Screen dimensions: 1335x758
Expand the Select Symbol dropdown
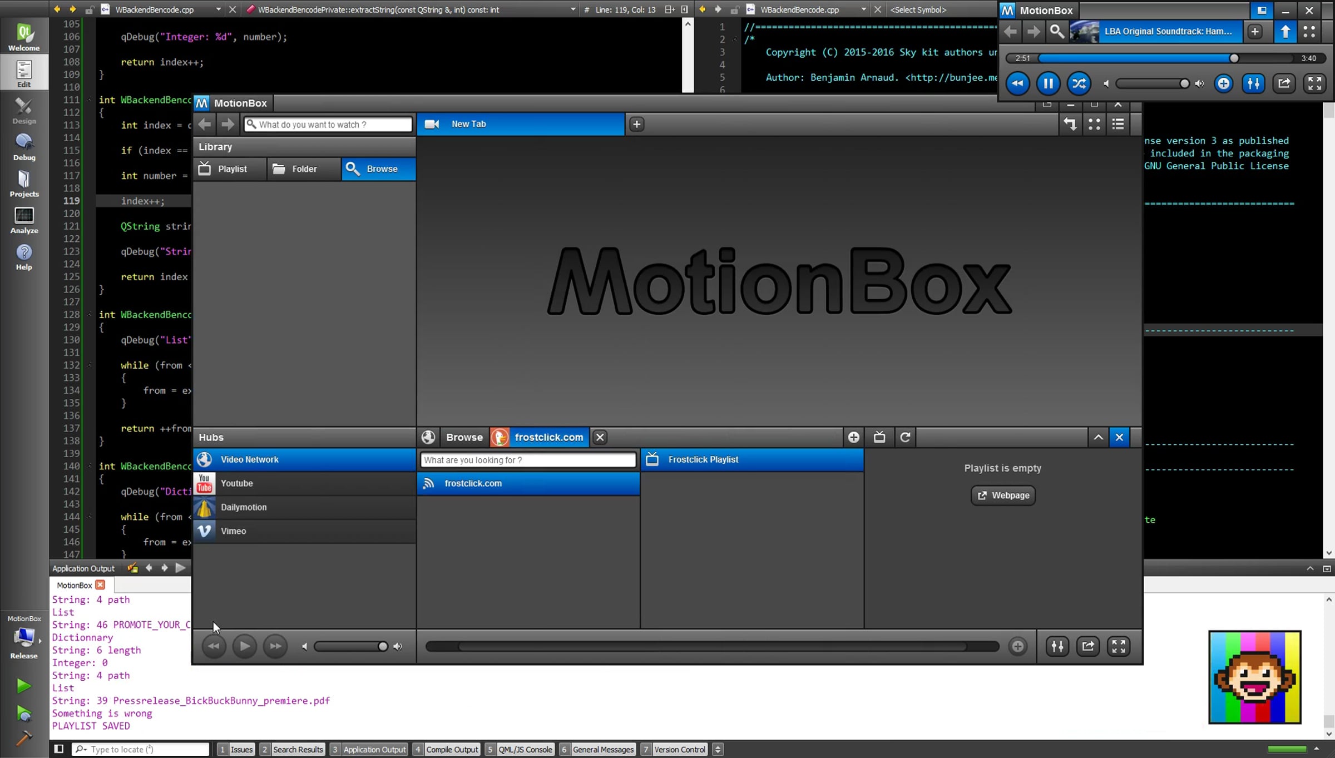(918, 9)
